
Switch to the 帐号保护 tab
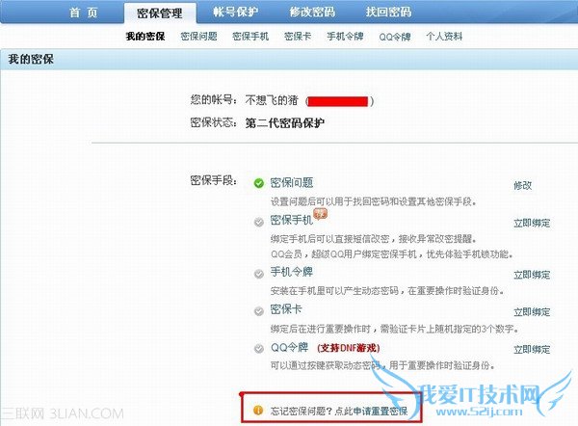pyautogui.click(x=235, y=12)
